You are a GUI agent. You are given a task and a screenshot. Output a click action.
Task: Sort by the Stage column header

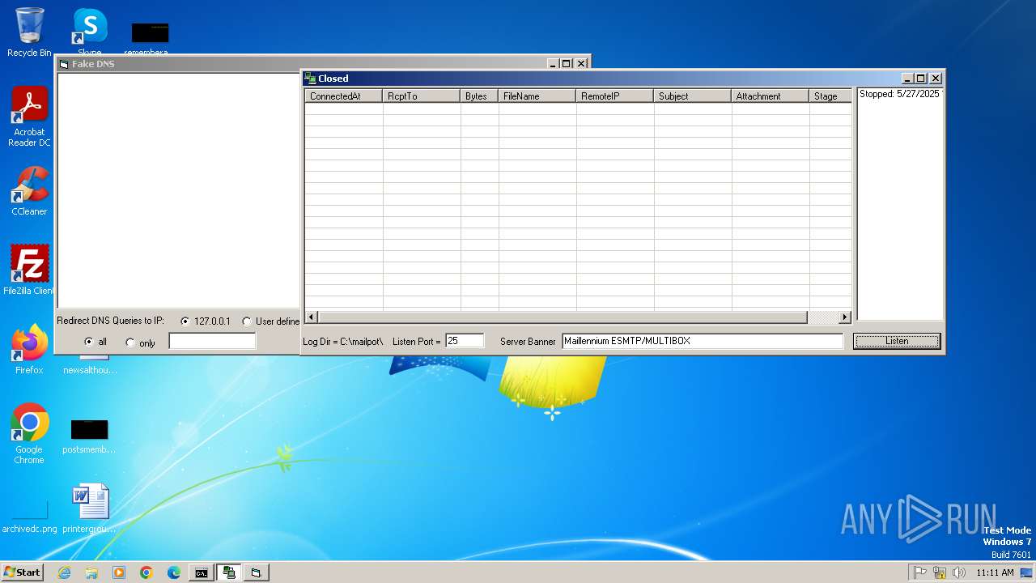tap(830, 96)
